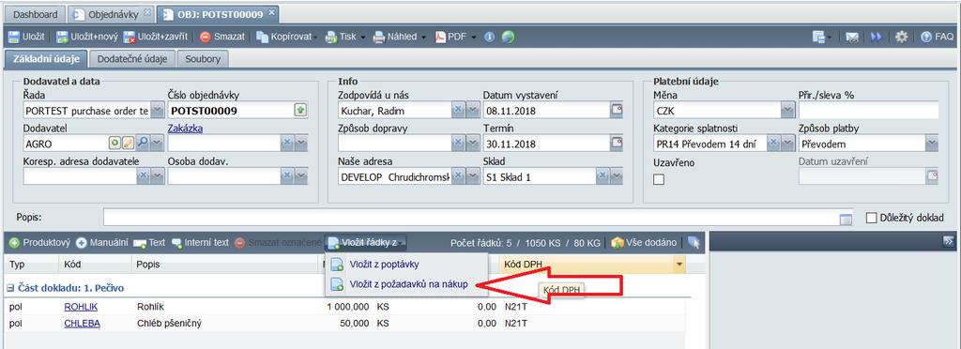
Task: Open the Dodatečné údaje tab
Action: [x=132, y=59]
